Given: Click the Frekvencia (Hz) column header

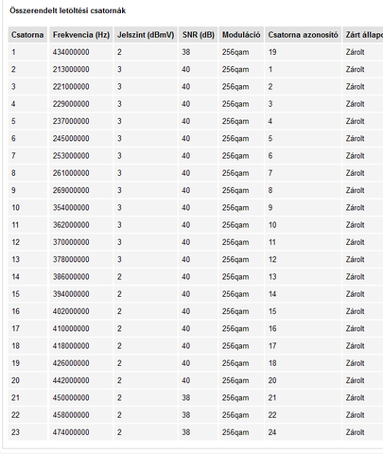Looking at the screenshot, I should (81, 35).
